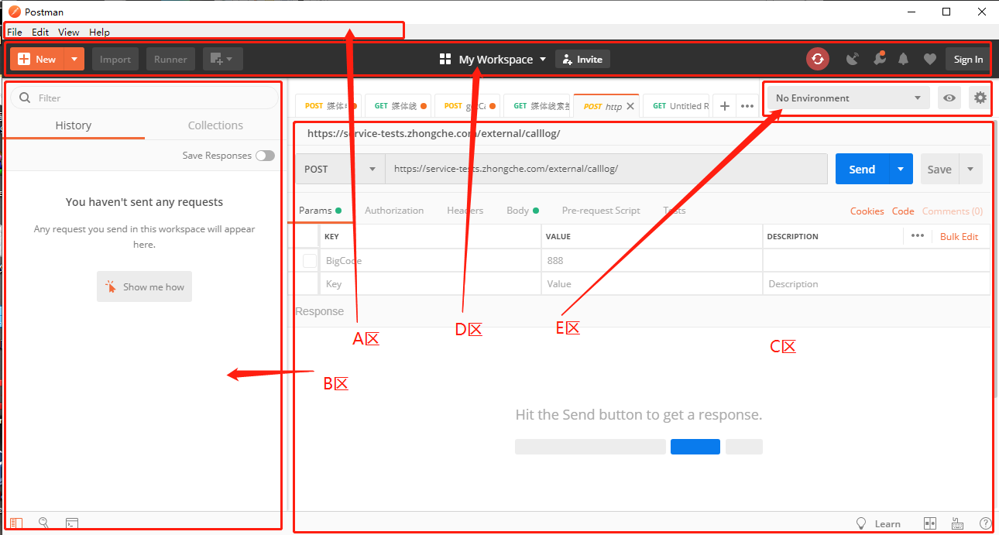
Task: Click the Show me how button
Action: click(144, 286)
